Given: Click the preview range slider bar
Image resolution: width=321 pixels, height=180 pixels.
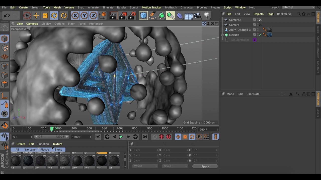Looking at the screenshot, I should click(52, 137).
